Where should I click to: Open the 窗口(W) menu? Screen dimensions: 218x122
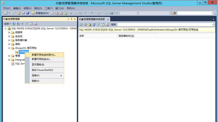(x=60, y=8)
